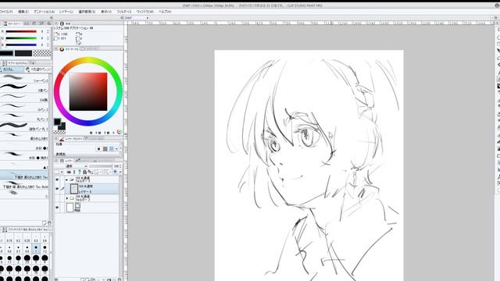This screenshot has width=500, height=281.
Task: Select brush size 1.2
Action: pyautogui.click(x=45, y=248)
